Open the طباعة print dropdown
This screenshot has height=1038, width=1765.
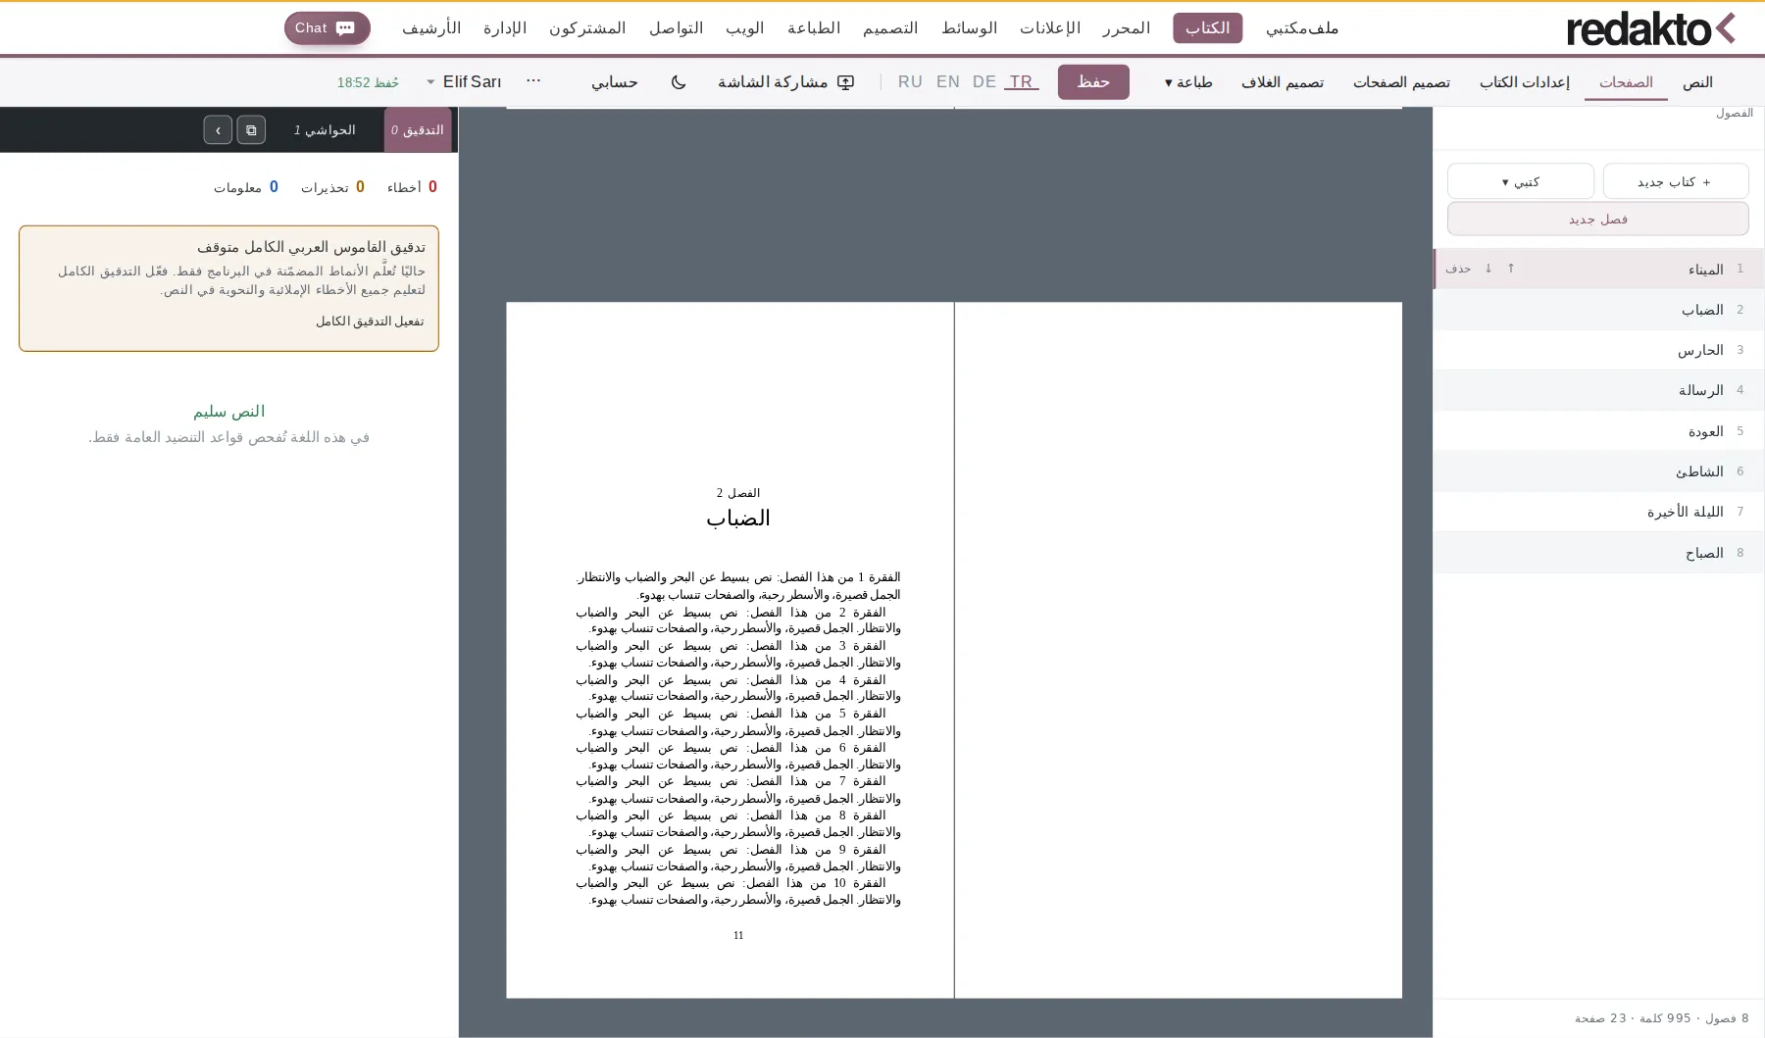(x=1188, y=82)
